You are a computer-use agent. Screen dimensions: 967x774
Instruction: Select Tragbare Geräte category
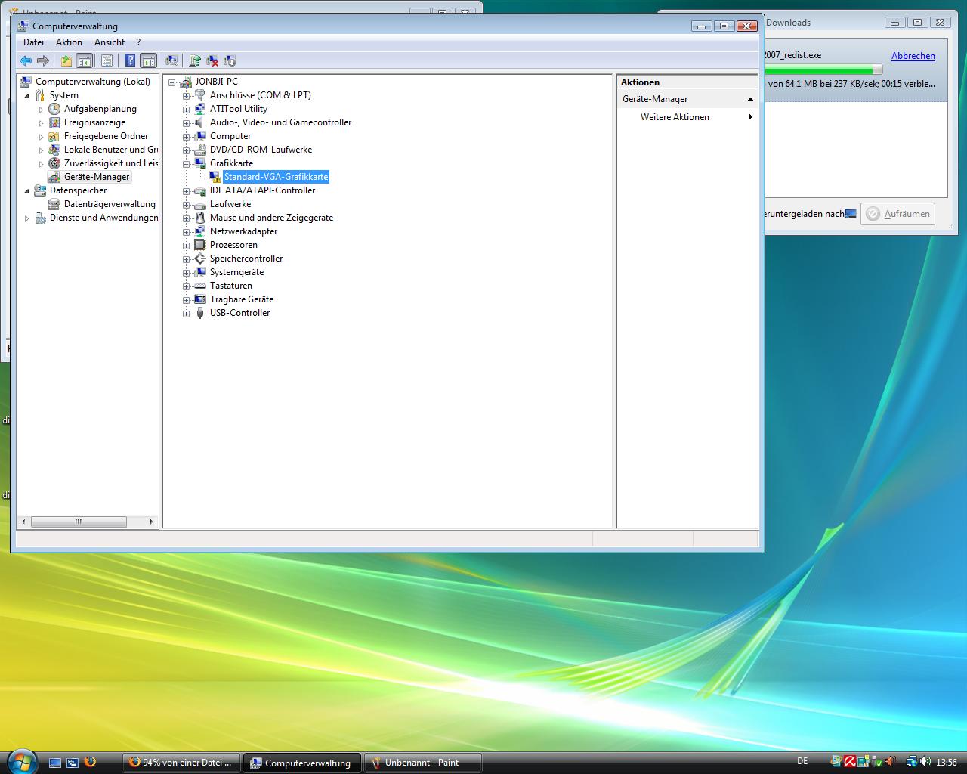tap(242, 299)
